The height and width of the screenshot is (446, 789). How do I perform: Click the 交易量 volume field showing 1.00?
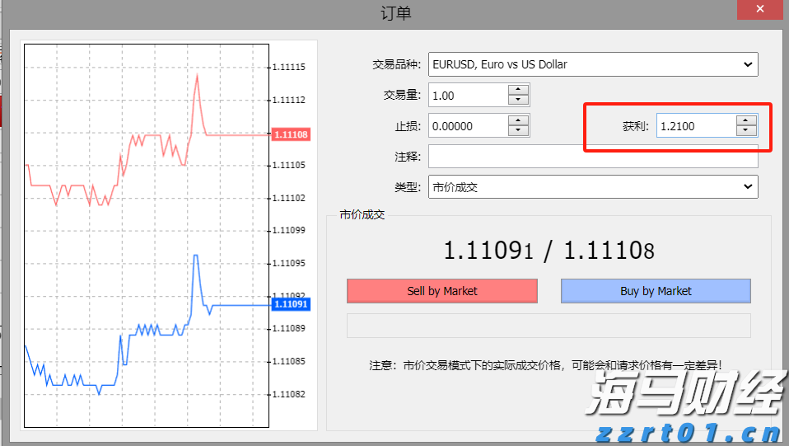click(467, 96)
